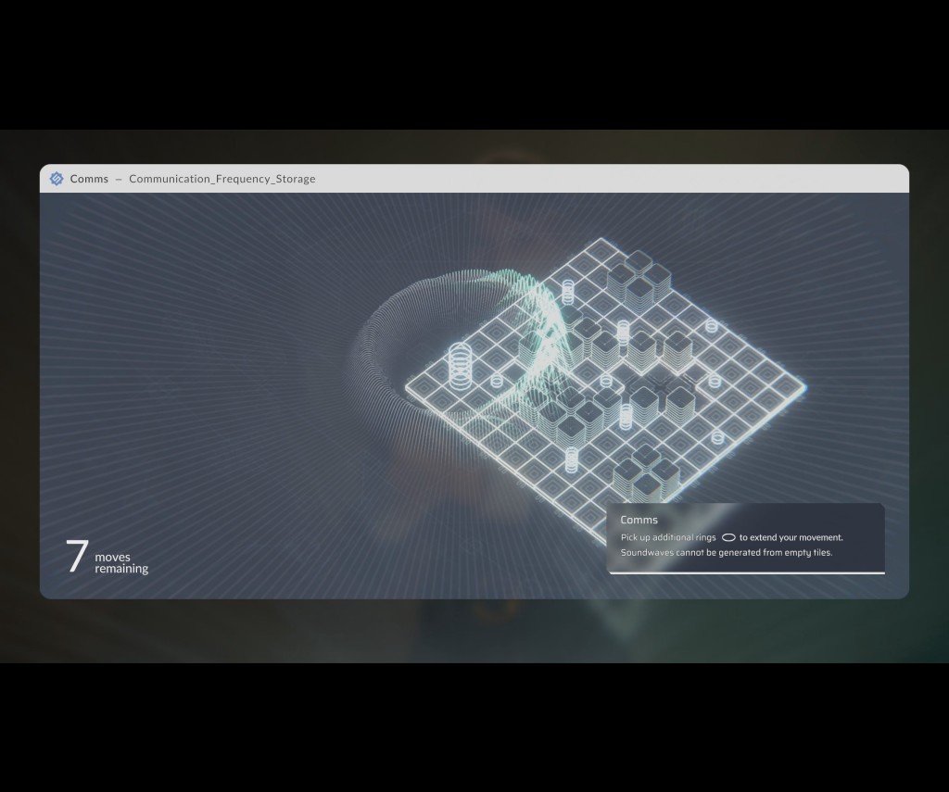Click the dark cross-shaped tiles at grid center
Screen dimensions: 949x792
tap(658, 382)
